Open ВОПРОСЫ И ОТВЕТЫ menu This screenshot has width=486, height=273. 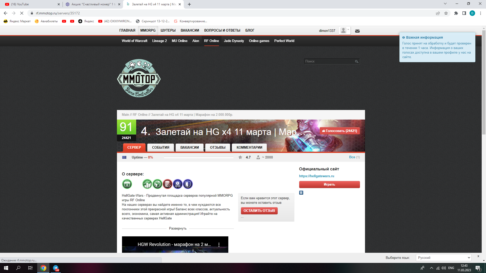222,30
